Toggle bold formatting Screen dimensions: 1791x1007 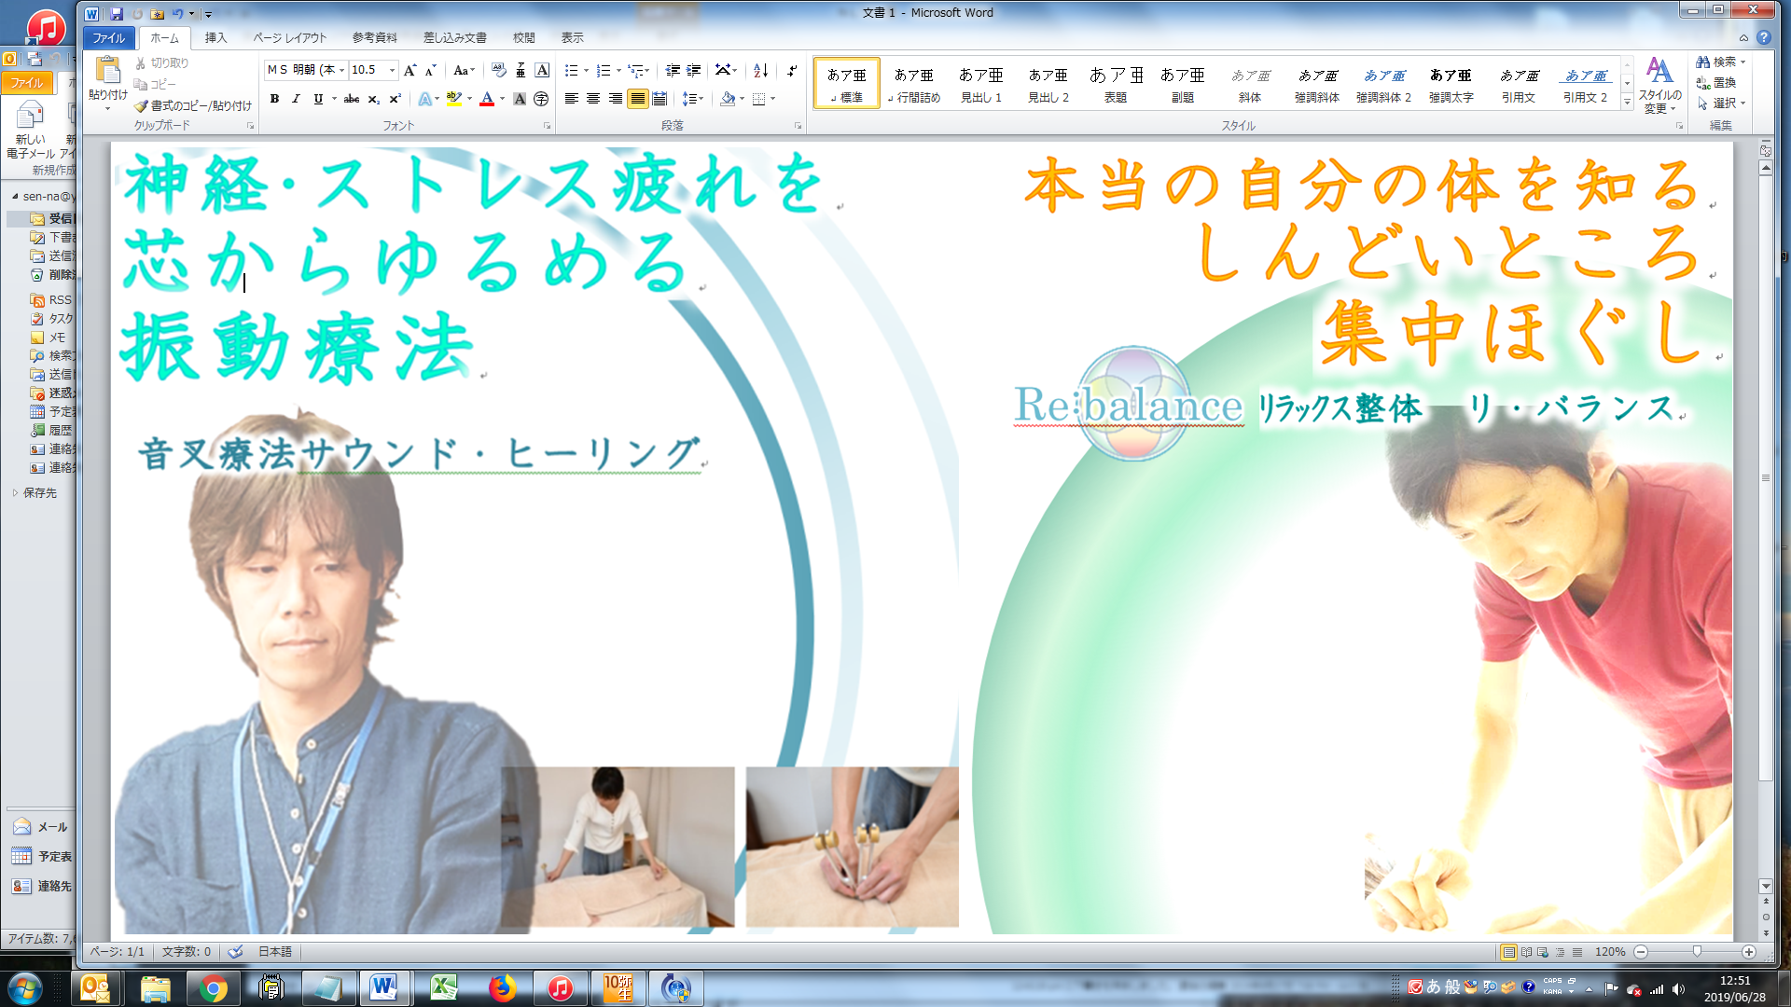(x=274, y=99)
